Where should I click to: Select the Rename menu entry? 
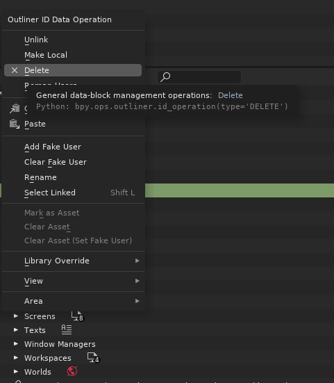click(x=73, y=177)
